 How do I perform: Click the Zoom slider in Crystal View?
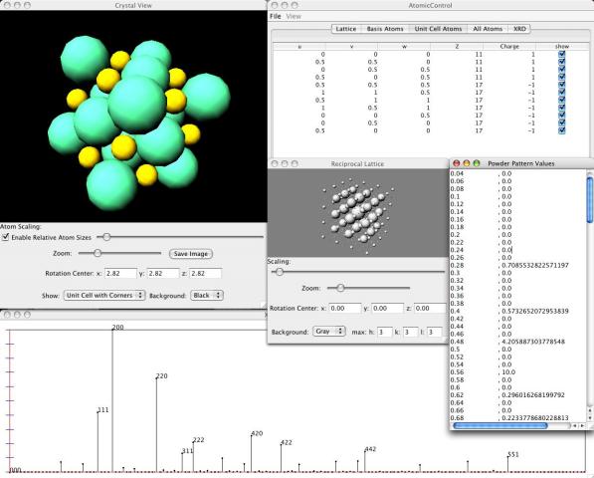click(x=119, y=253)
